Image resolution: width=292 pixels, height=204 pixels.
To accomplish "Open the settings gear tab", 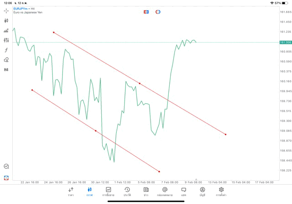I will point(221,192).
